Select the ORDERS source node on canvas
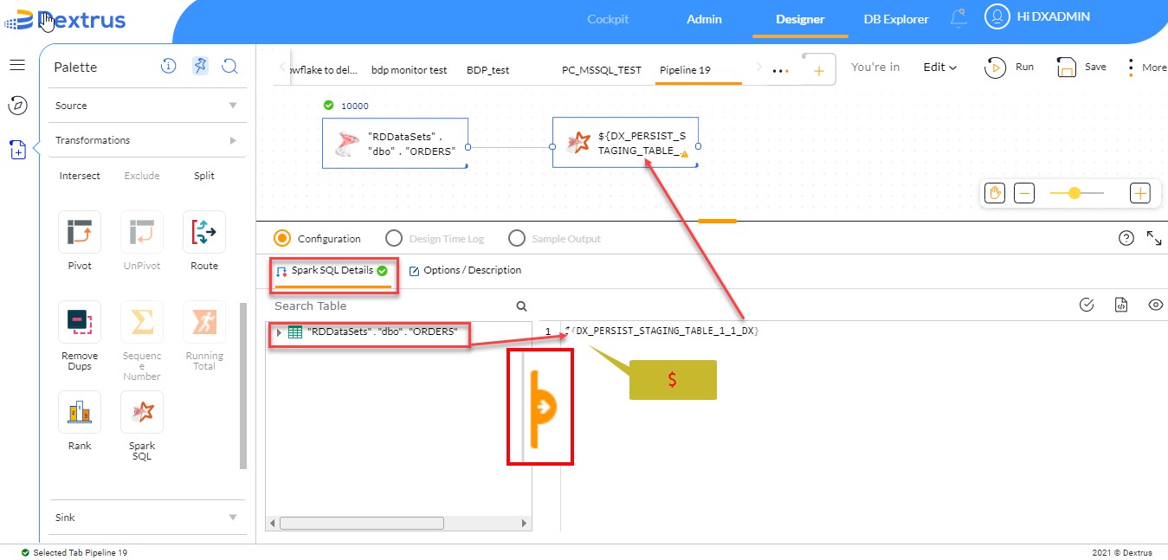The image size is (1168, 560). pyautogui.click(x=395, y=143)
